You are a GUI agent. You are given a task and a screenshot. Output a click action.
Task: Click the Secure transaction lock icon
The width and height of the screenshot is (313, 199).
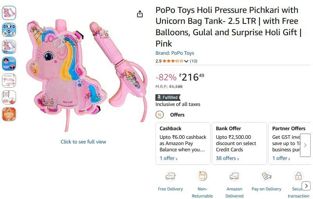pyautogui.click(x=299, y=176)
